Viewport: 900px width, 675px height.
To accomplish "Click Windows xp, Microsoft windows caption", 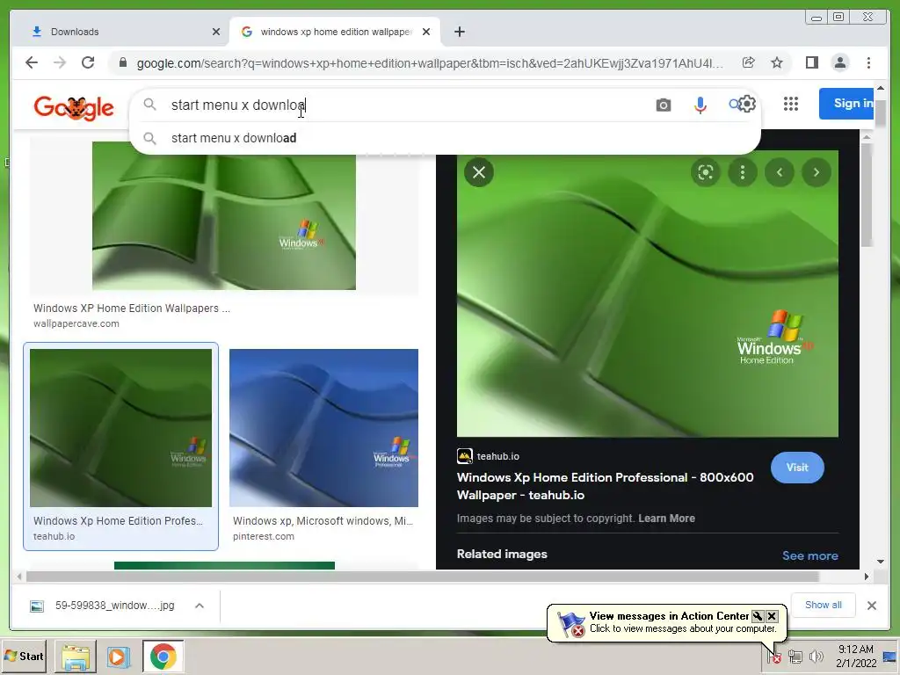I will pos(323,521).
